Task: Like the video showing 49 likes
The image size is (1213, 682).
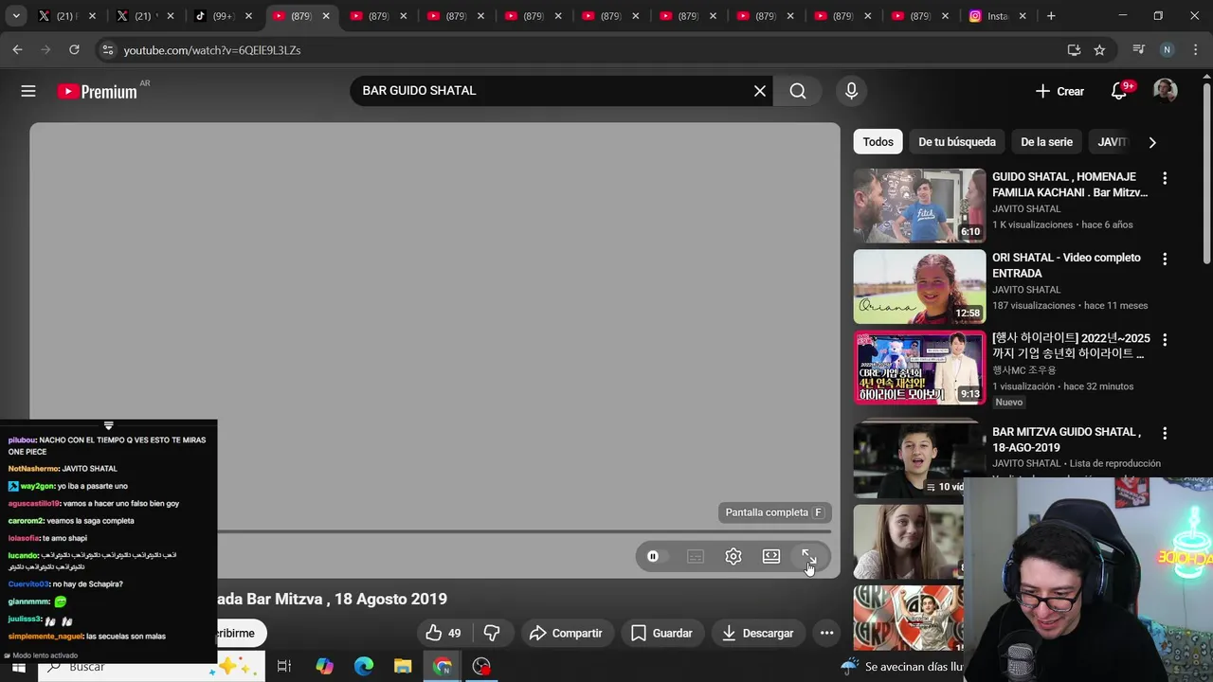Action: pyautogui.click(x=443, y=633)
